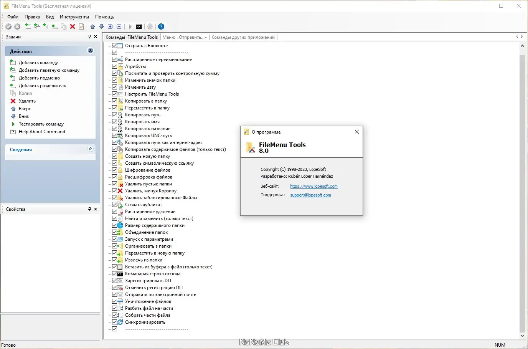Click the greyed Copy icon in the toolbar
528x349 pixels.
coord(64,26)
